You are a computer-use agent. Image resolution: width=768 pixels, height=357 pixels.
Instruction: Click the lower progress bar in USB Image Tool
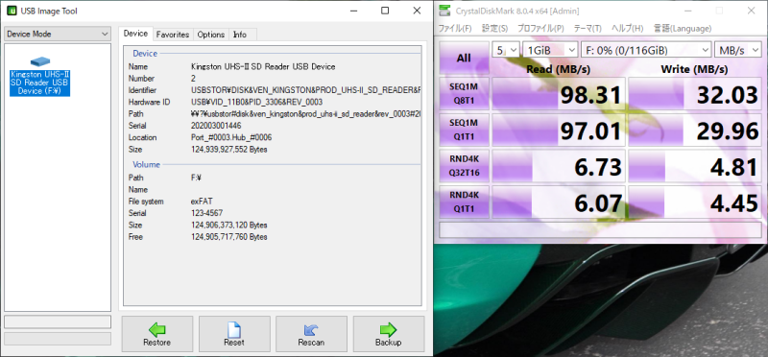pyautogui.click(x=58, y=339)
